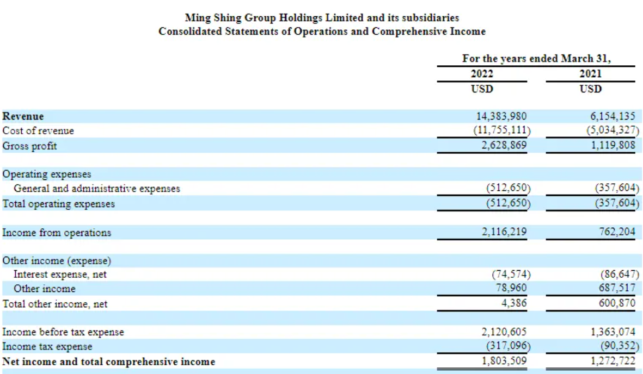Select 2021 total operating expenses value

[617, 203]
